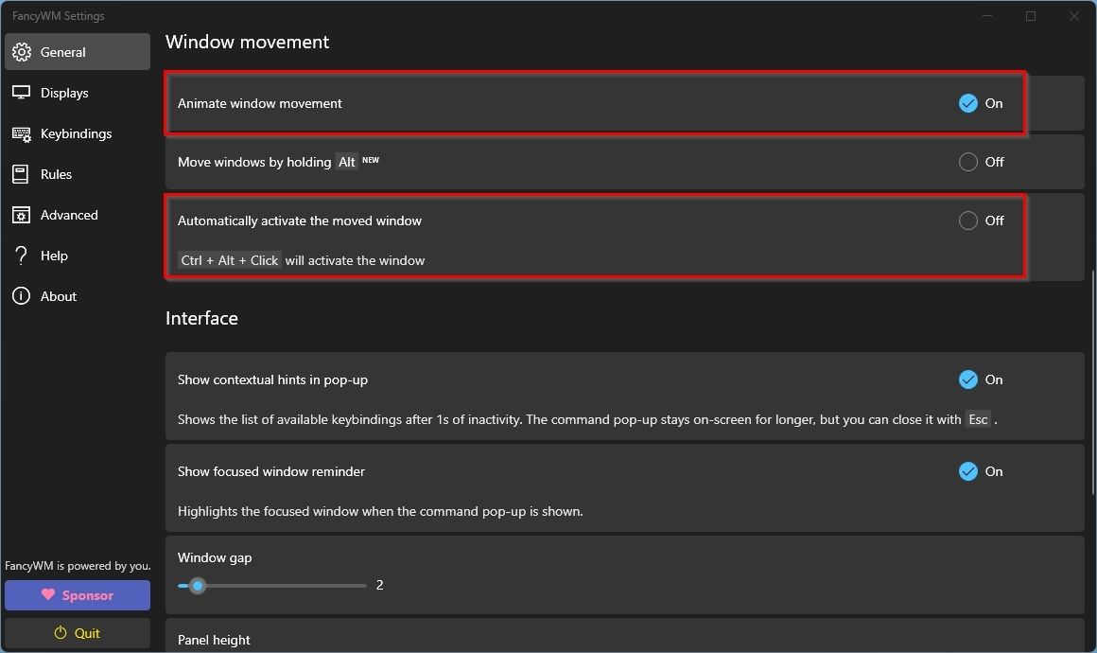Screen dimensions: 1097x653
Task: Click the Help question mark icon
Action: [21, 255]
